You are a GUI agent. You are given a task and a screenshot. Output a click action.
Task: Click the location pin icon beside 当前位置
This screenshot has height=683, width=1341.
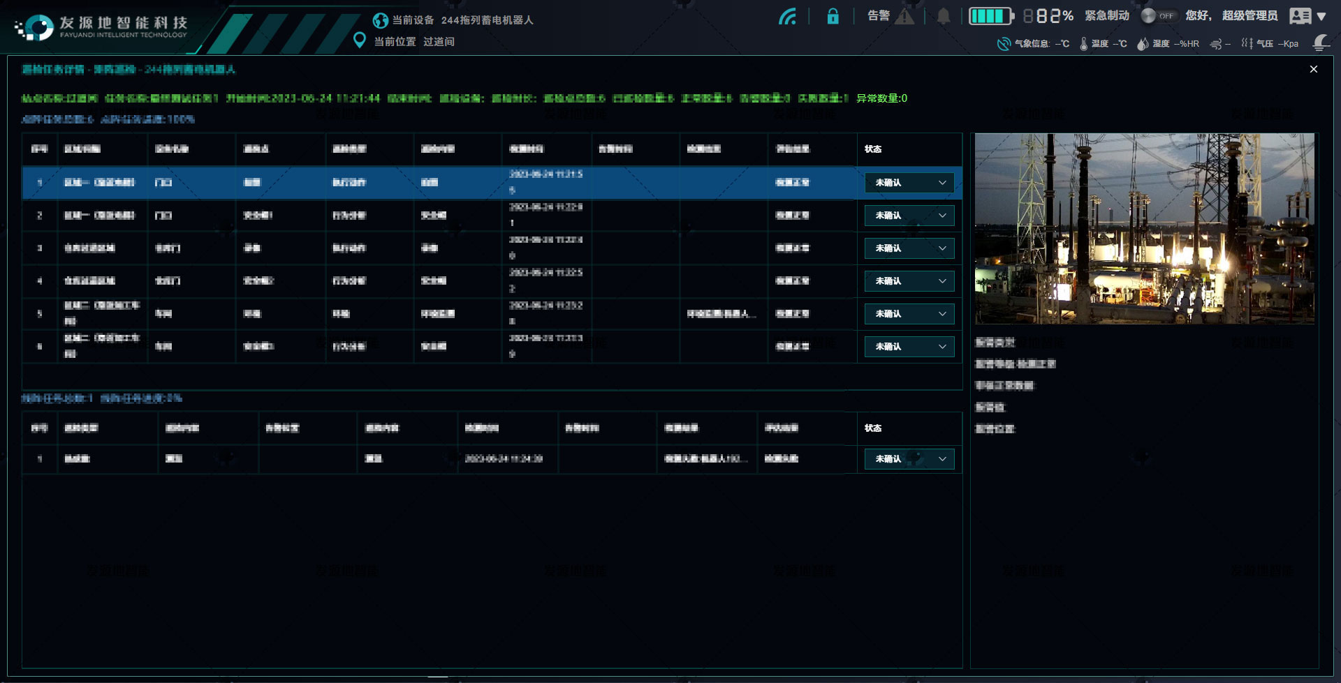[360, 40]
